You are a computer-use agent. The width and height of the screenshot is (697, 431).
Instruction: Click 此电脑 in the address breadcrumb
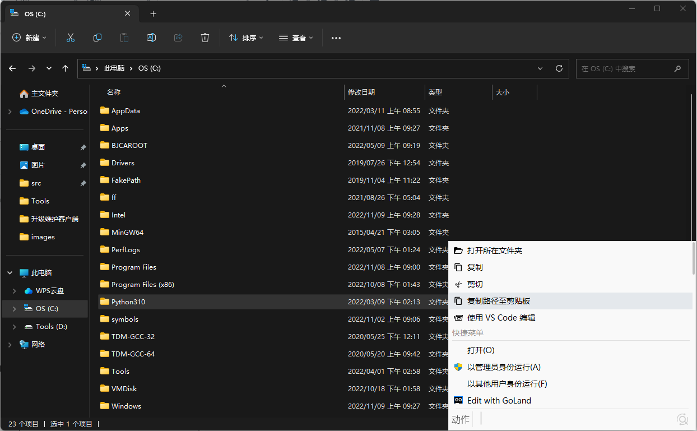tap(114, 68)
